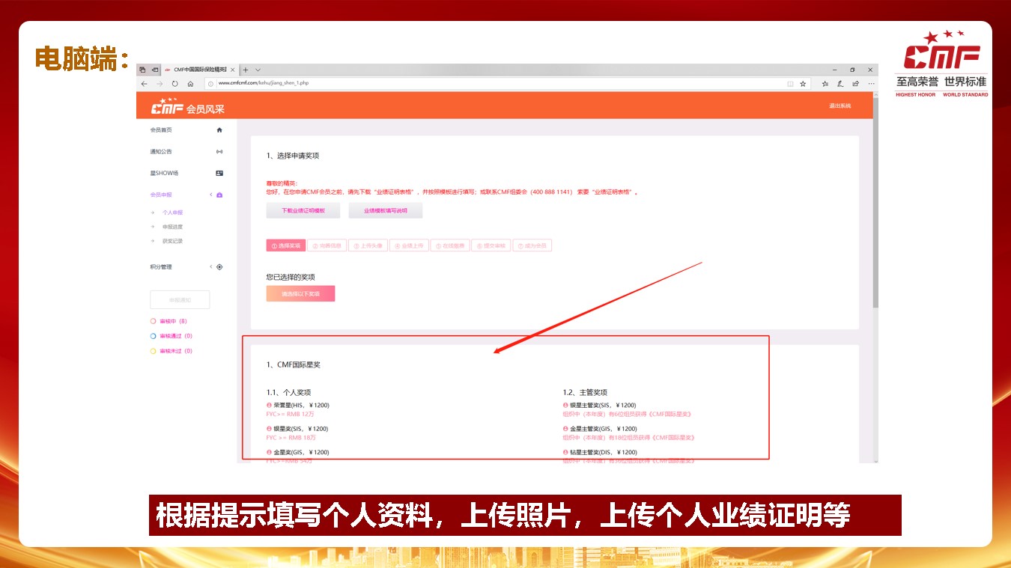Reload the page with the refresh icon

(175, 84)
